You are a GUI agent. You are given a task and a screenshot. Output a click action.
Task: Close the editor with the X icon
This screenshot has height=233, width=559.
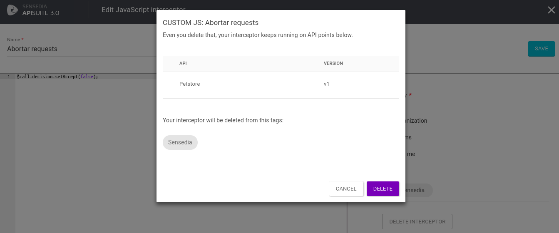551,10
